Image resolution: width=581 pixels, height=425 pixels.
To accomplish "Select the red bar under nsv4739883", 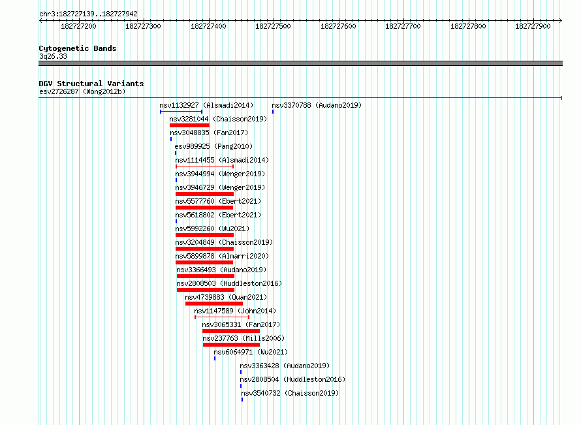I will (214, 304).
